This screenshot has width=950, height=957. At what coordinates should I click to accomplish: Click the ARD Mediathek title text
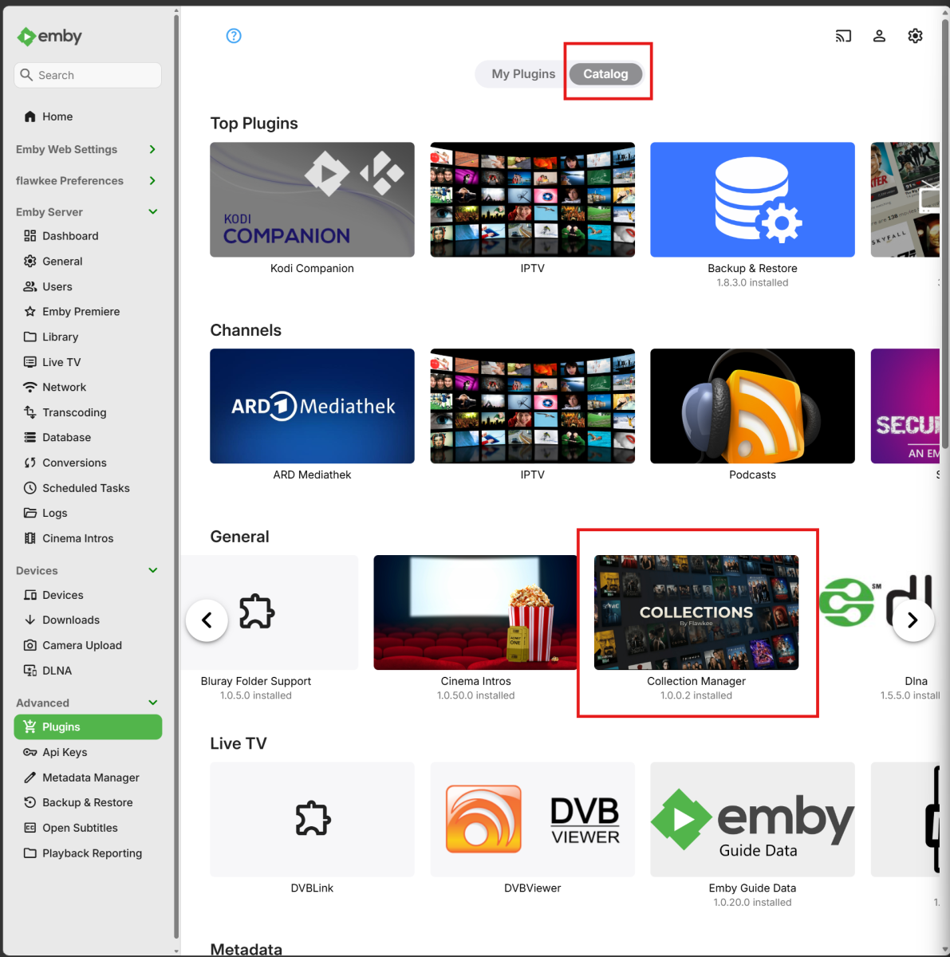point(312,475)
